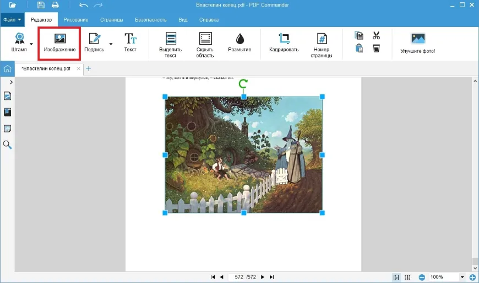Select the Штамп stamp tool
This screenshot has height=283, width=479.
coord(19,42)
